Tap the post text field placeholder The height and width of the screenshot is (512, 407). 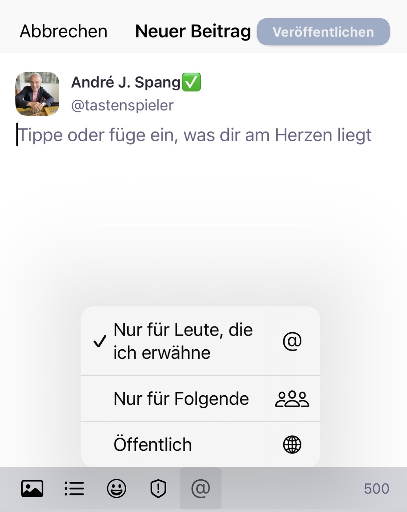pyautogui.click(x=195, y=135)
